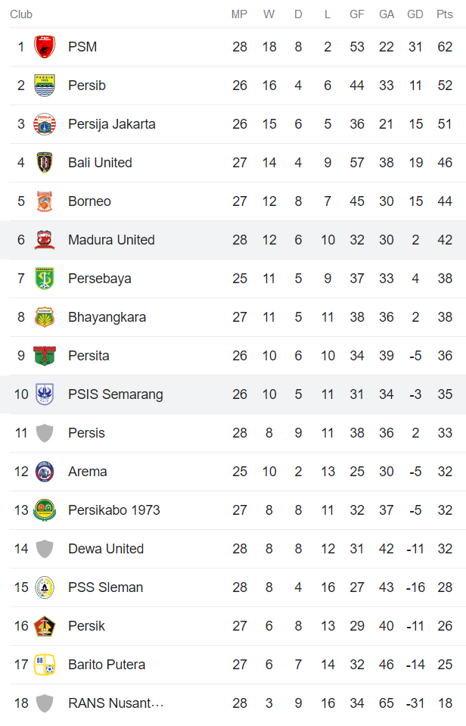The image size is (466, 726).
Task: Click the PSS Sleman badge
Action: [x=45, y=587]
